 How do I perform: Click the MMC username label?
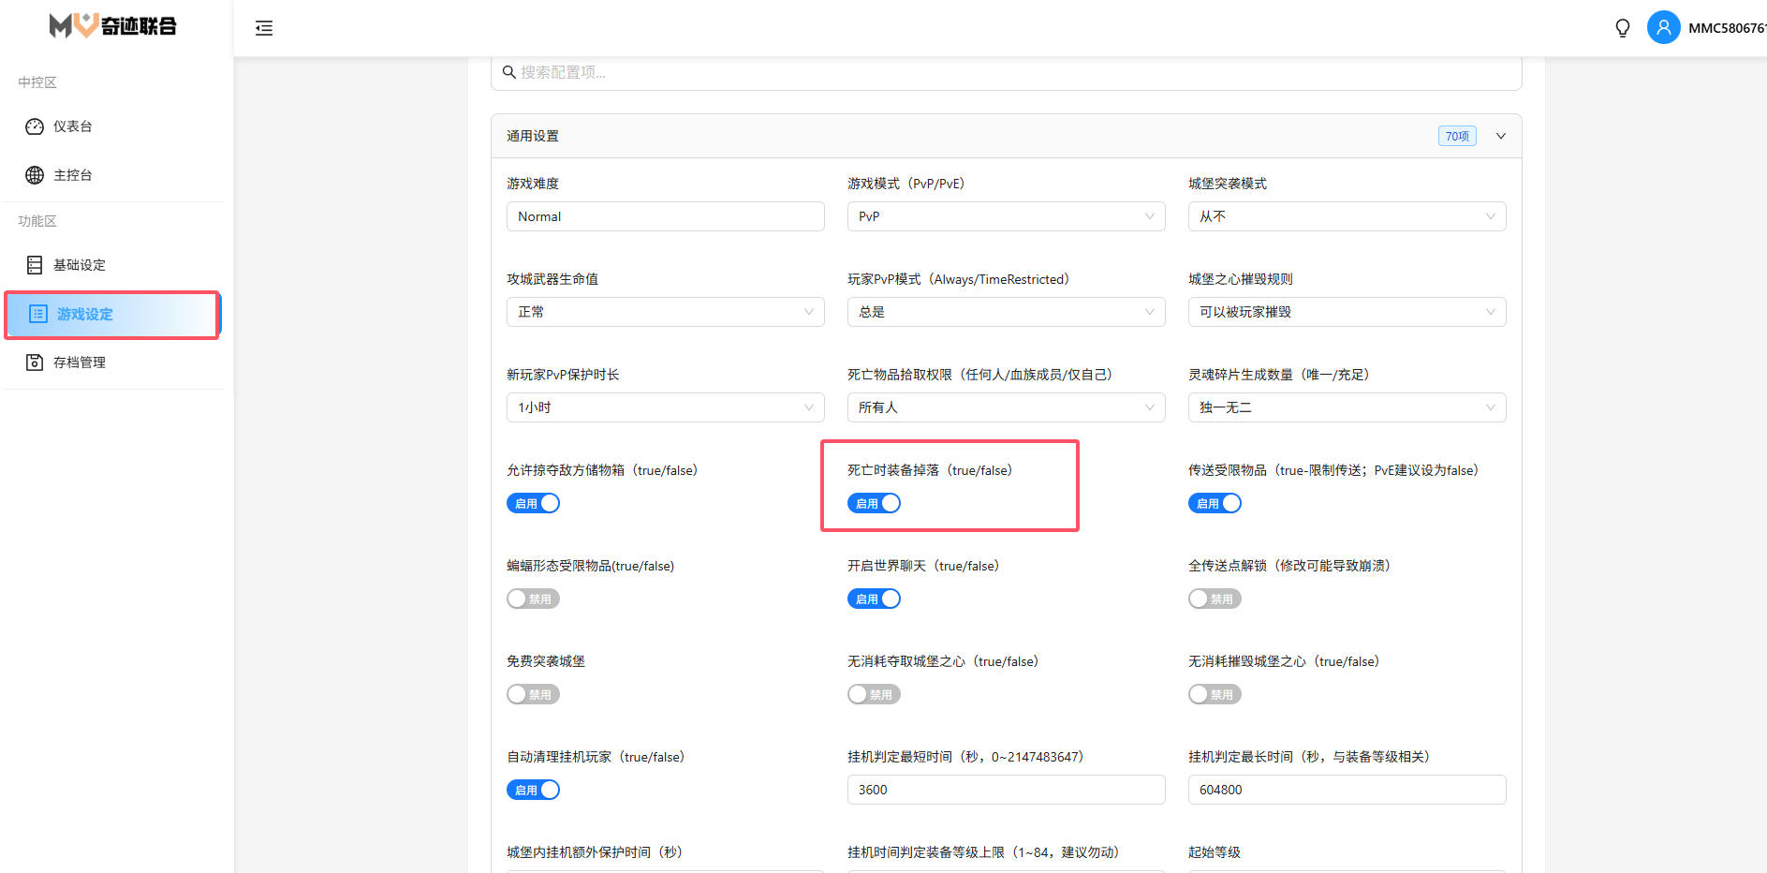(1726, 28)
